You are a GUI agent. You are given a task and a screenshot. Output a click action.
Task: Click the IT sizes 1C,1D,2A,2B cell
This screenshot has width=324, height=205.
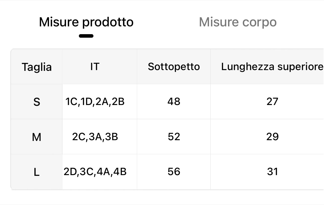95,101
